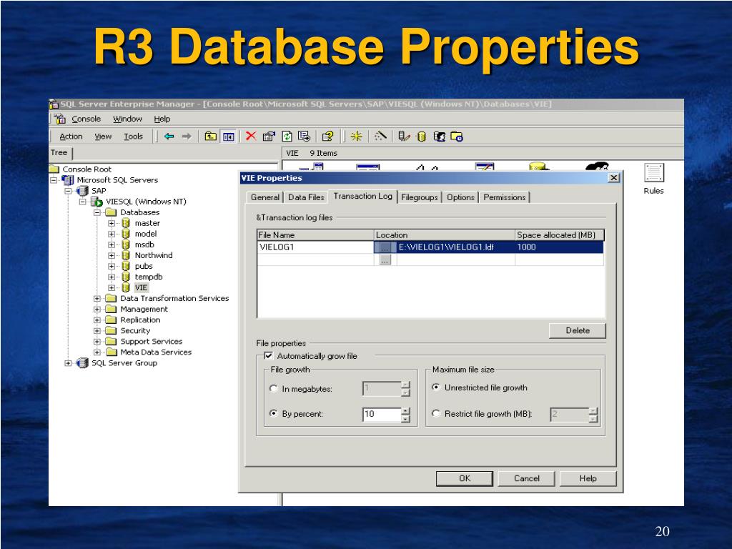Switch to the Data Files tab
This screenshot has width=732, height=549.
306,197
